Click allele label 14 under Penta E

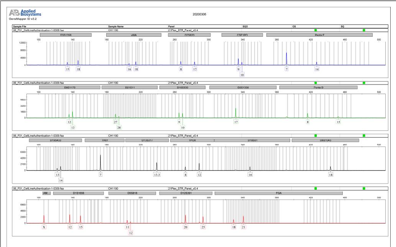coord(317,69)
